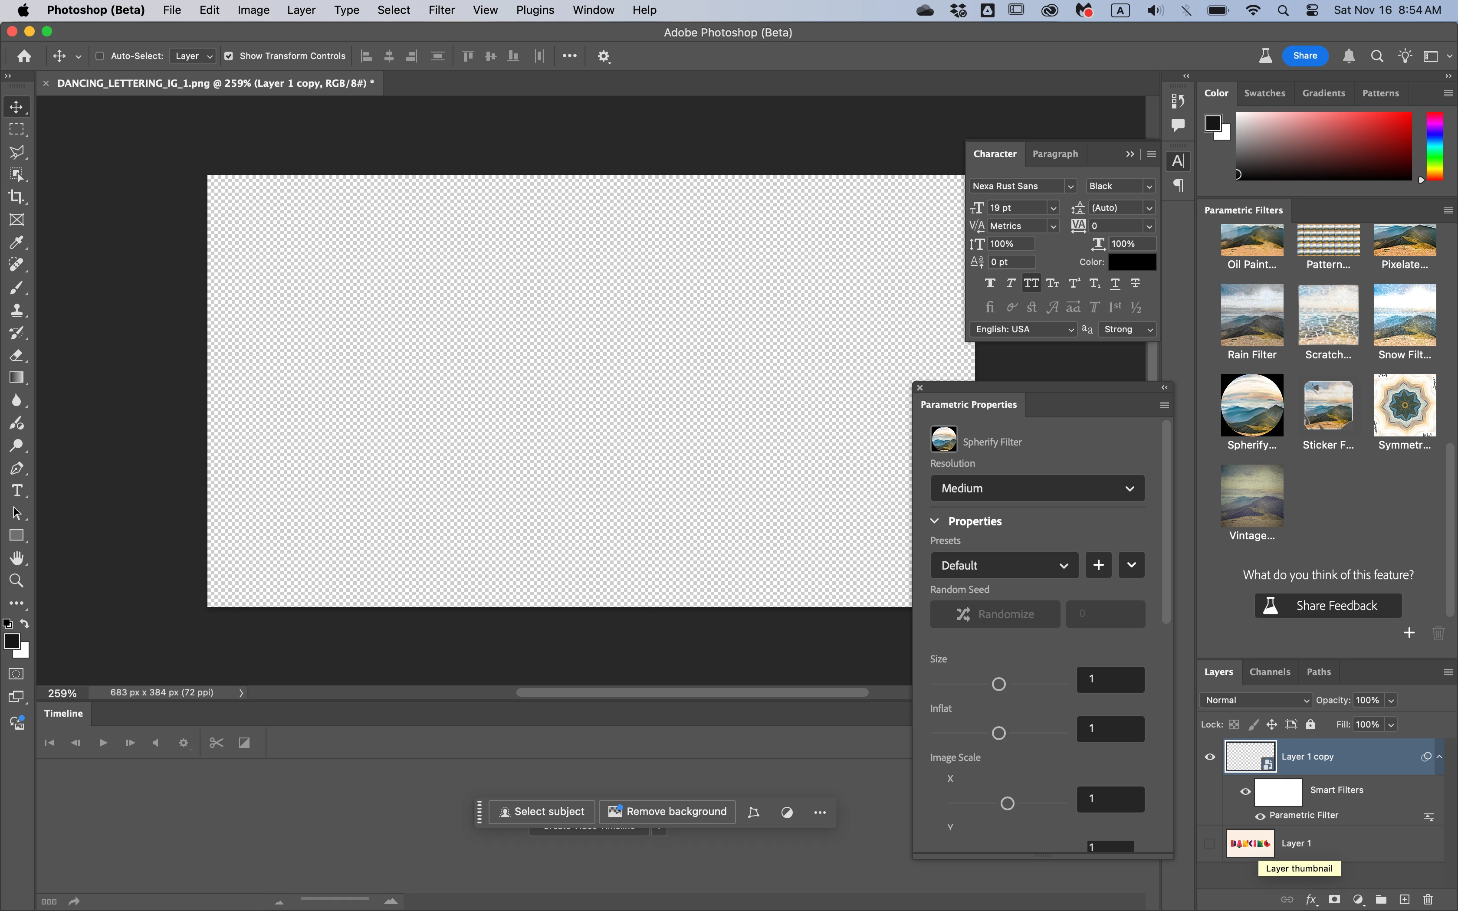Open the Presets Default dropdown

point(1004,565)
